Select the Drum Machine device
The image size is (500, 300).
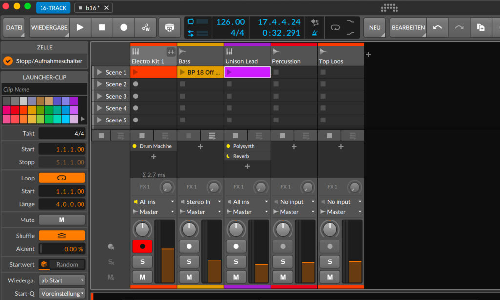[x=153, y=146]
